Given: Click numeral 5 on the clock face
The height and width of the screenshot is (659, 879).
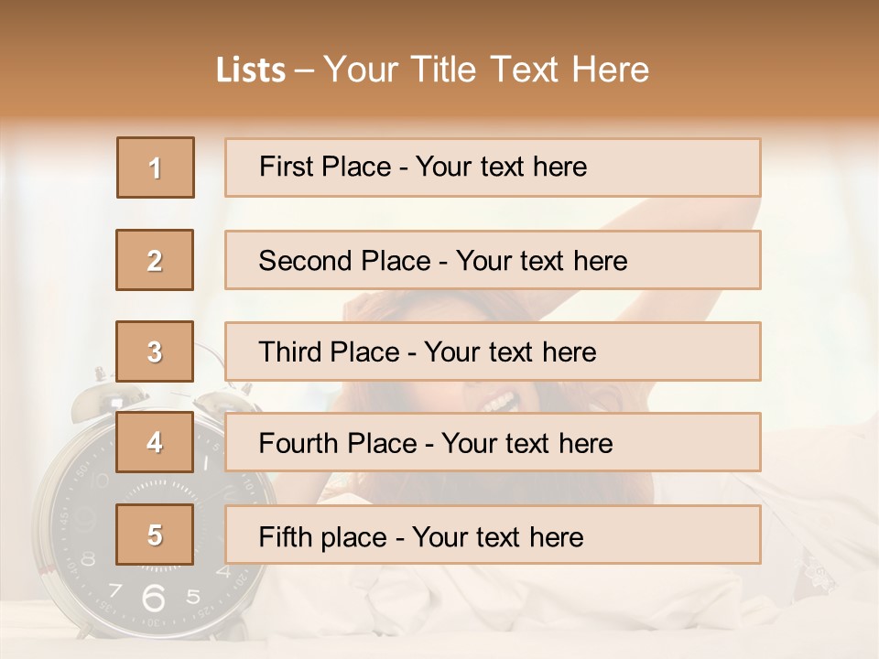Looking at the screenshot, I should pyautogui.click(x=193, y=597).
